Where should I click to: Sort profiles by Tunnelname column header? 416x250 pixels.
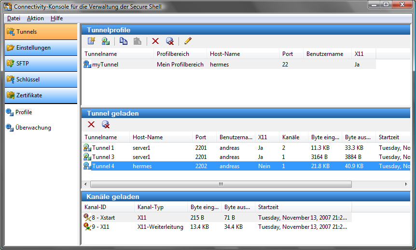coord(118,54)
